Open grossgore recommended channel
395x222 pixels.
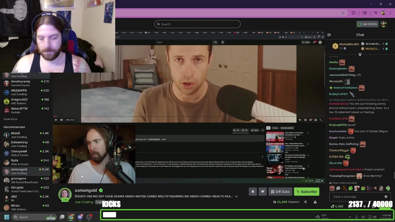point(26,180)
